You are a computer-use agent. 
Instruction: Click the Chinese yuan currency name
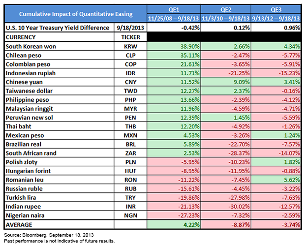pos(24,82)
